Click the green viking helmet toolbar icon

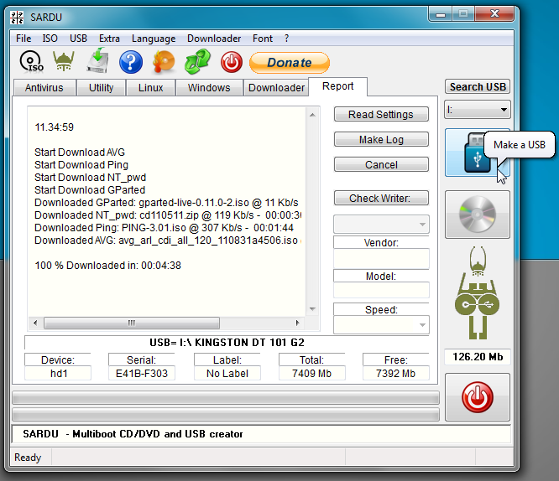[x=64, y=61]
